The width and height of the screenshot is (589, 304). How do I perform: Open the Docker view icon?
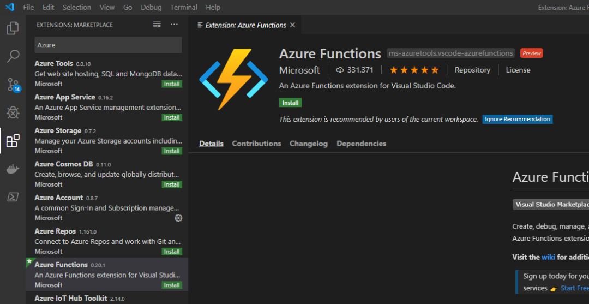(x=13, y=169)
